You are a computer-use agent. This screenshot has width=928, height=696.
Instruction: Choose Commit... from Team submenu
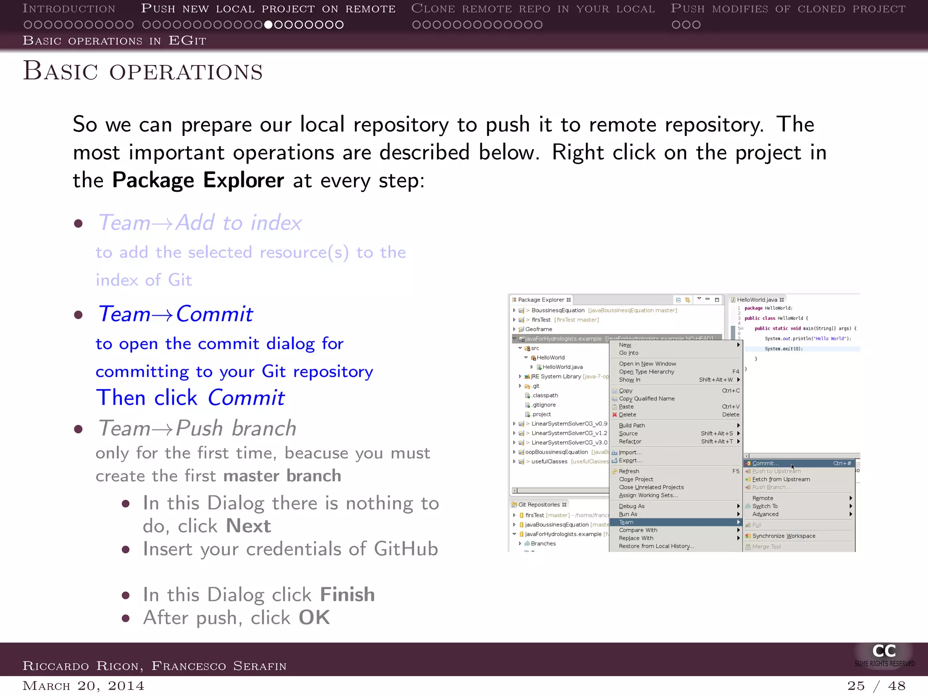click(x=799, y=464)
